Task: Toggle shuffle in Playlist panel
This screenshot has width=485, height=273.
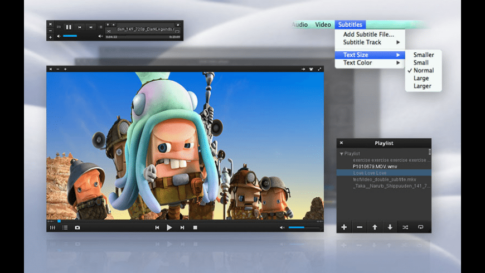Action: (x=405, y=227)
